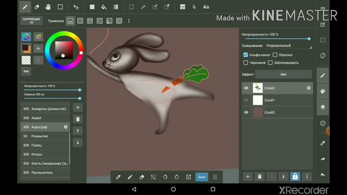Select the Magic Wand tool
The height and width of the screenshot is (195, 347).
tap(143, 7)
